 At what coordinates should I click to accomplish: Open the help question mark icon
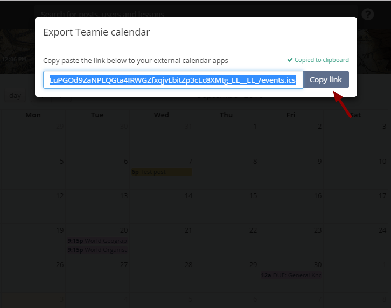(367, 15)
